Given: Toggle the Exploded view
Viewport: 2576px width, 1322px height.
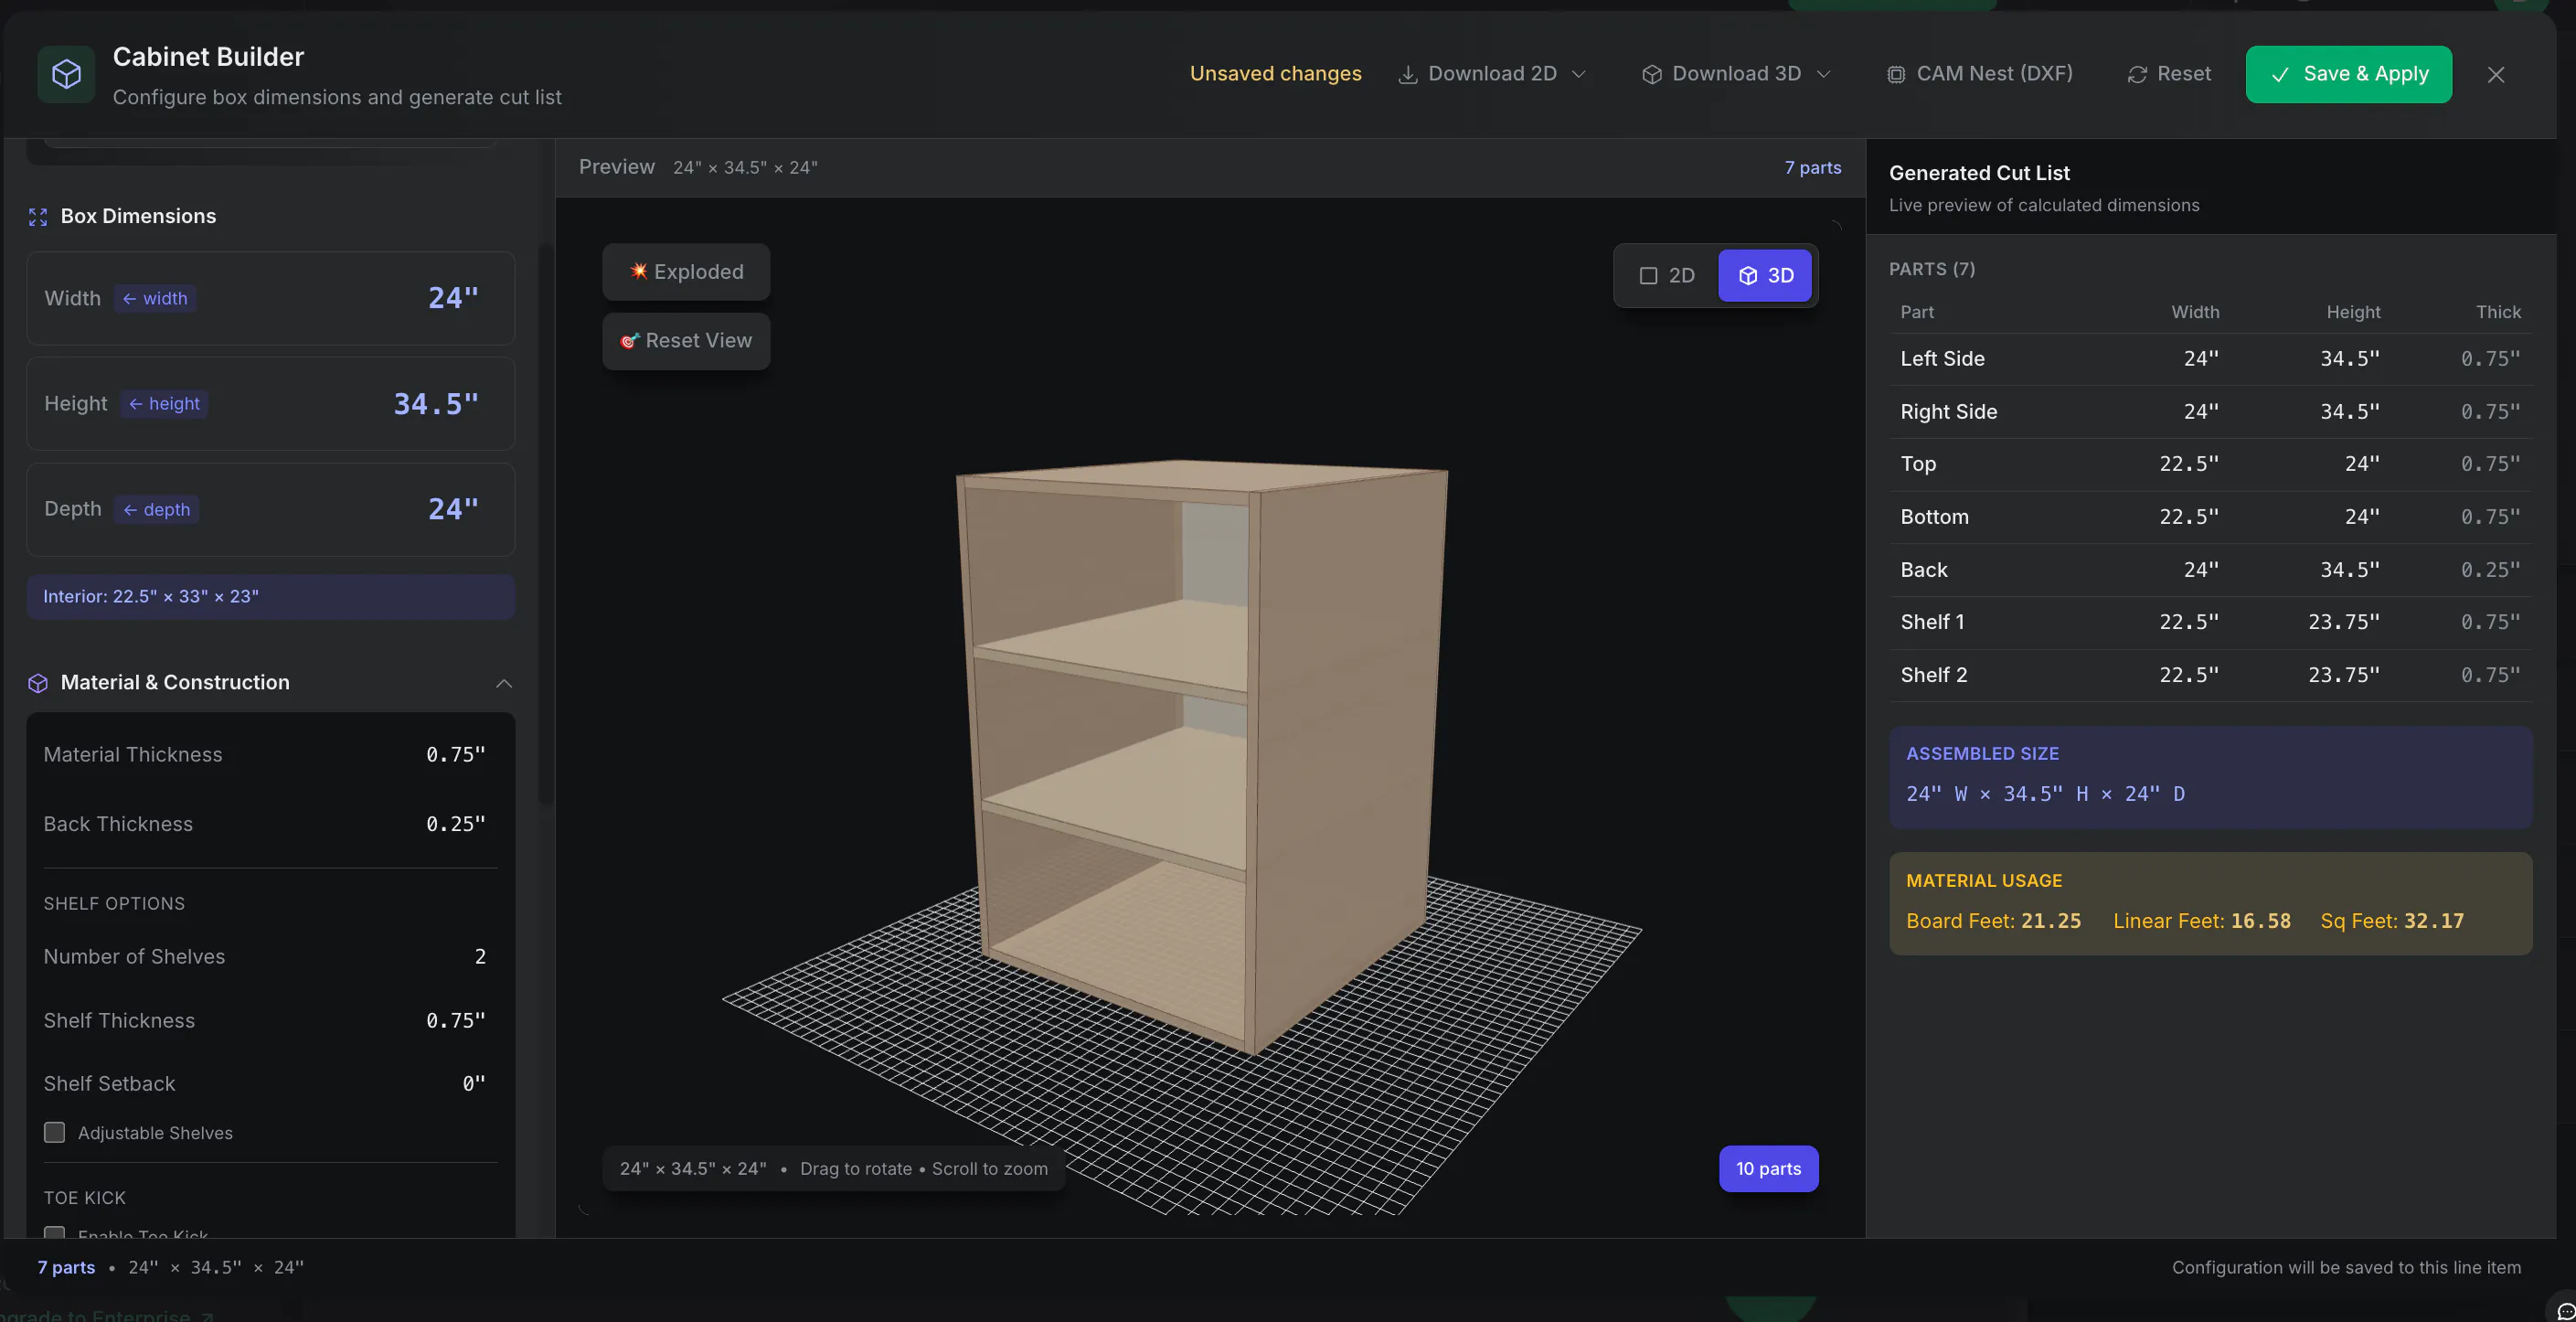Looking at the screenshot, I should [x=686, y=272].
